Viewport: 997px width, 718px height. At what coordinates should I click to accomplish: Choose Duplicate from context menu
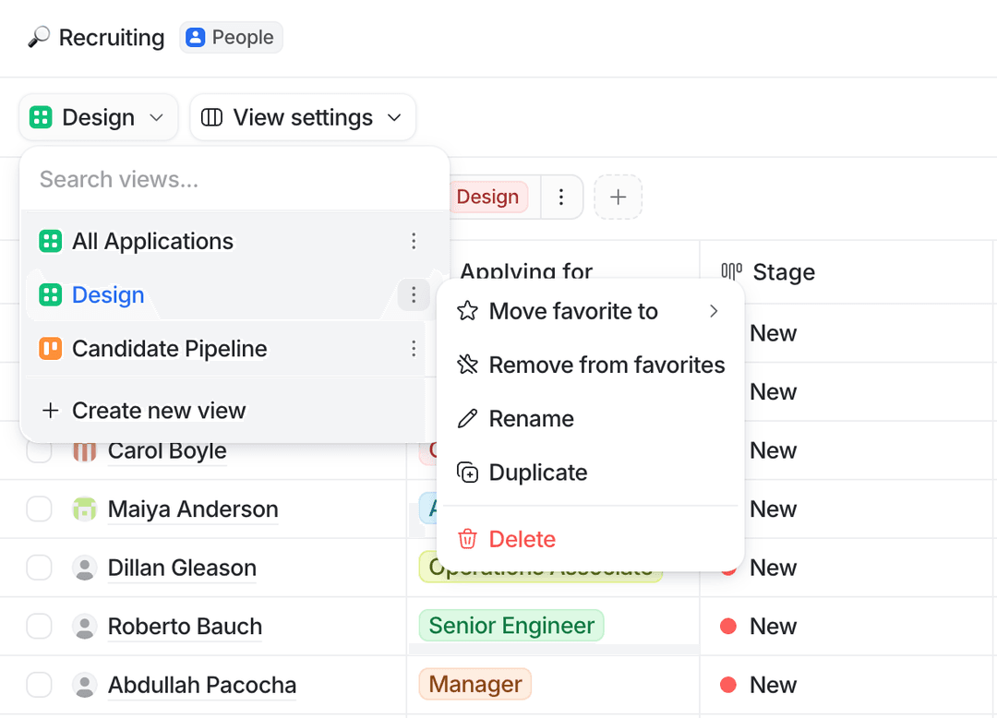click(590, 473)
